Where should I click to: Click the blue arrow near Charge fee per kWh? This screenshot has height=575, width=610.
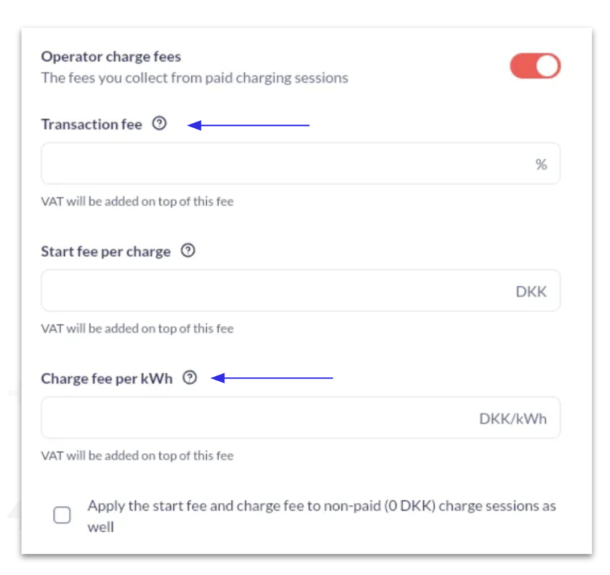click(x=273, y=377)
